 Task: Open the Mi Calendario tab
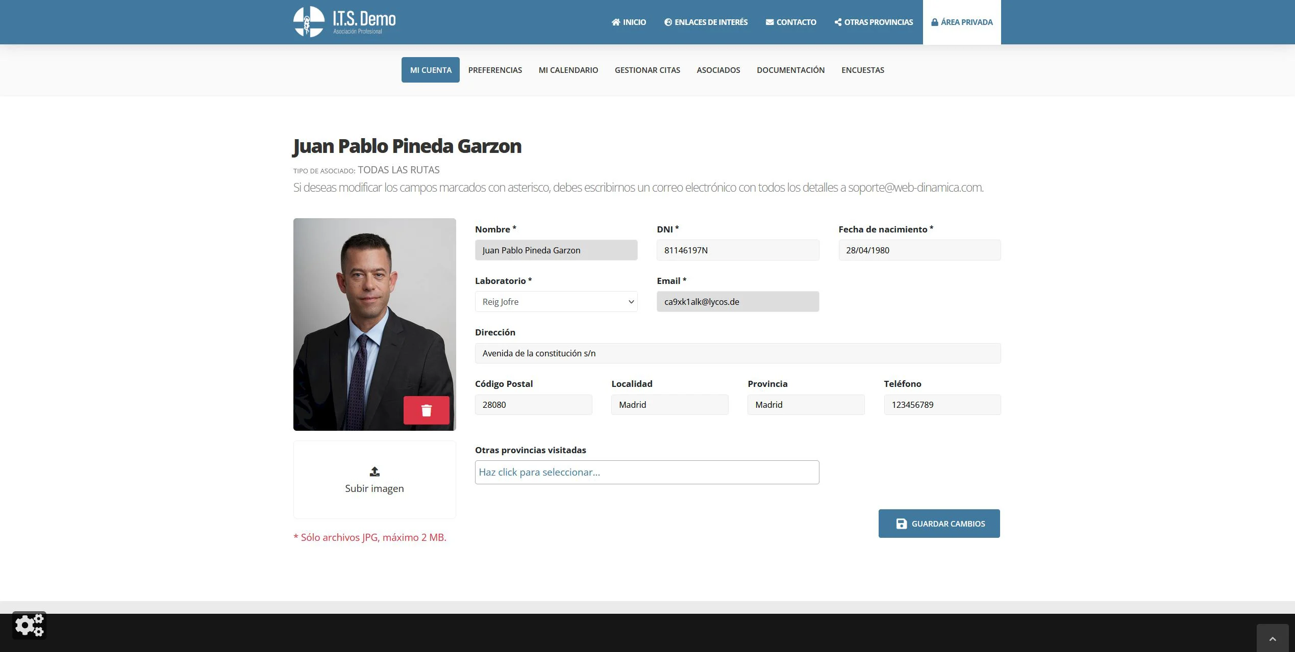click(x=568, y=70)
